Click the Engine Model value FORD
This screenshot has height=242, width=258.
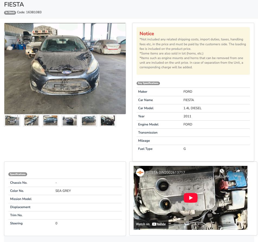tap(188, 124)
